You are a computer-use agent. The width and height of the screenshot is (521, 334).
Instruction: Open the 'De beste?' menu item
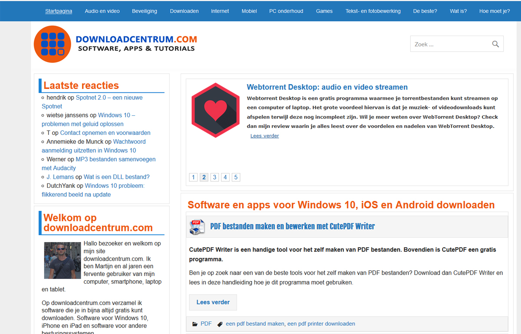(425, 11)
